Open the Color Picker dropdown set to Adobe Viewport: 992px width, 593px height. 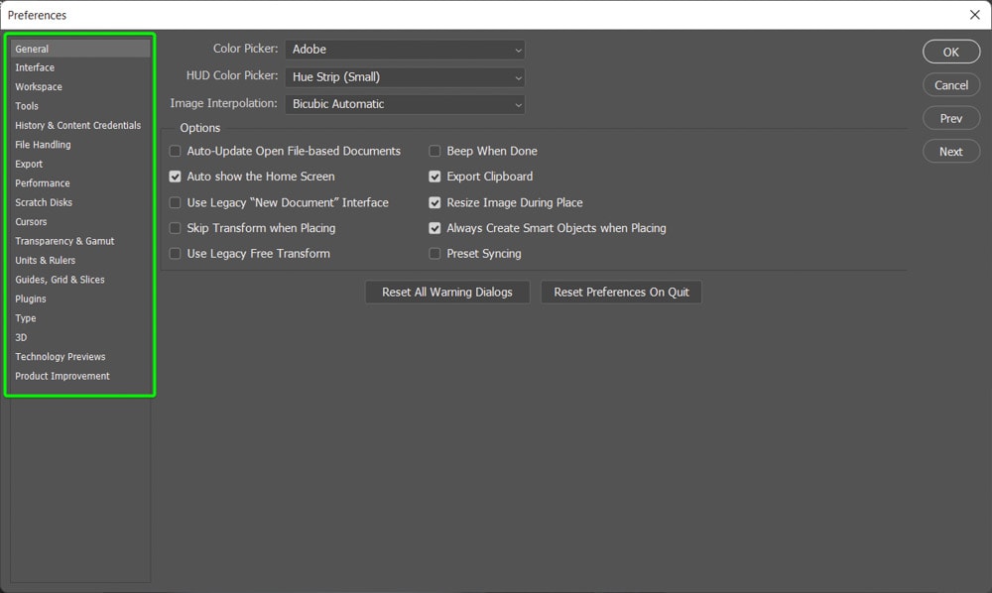click(405, 50)
